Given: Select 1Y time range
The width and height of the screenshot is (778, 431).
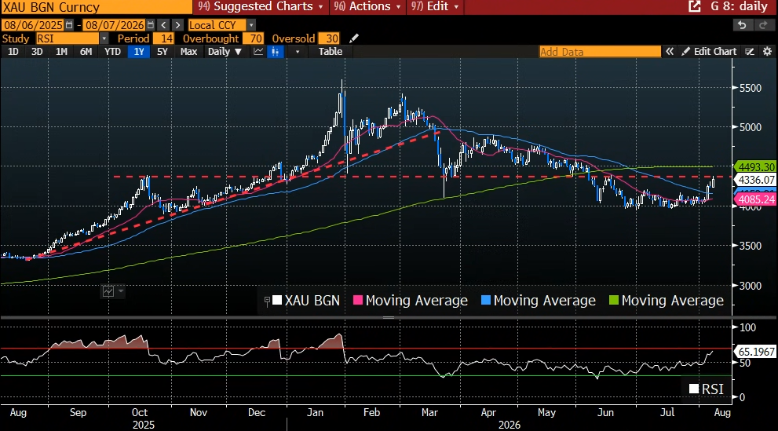Looking at the screenshot, I should (x=138, y=52).
